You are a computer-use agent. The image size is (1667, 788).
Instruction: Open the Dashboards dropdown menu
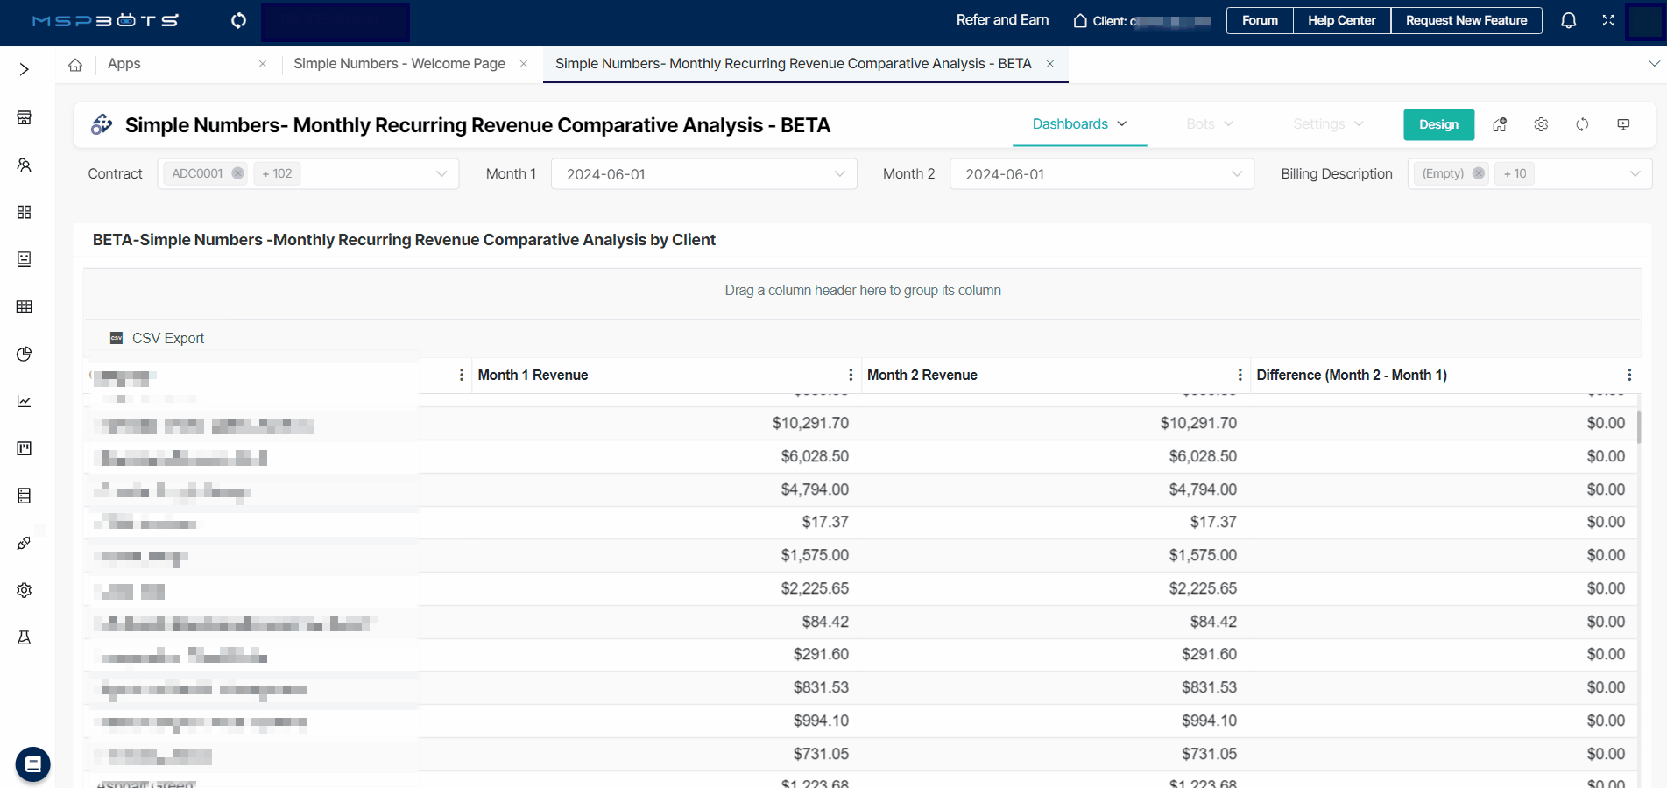pos(1079,124)
